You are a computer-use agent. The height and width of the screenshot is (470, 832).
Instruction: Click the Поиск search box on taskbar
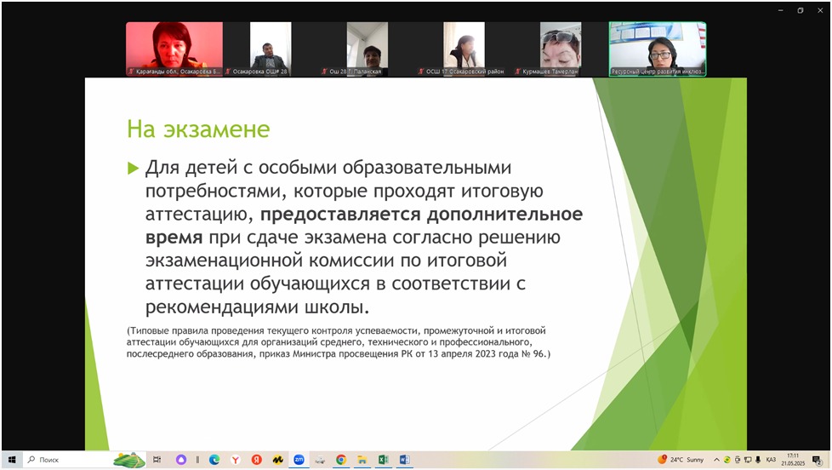(x=85, y=460)
